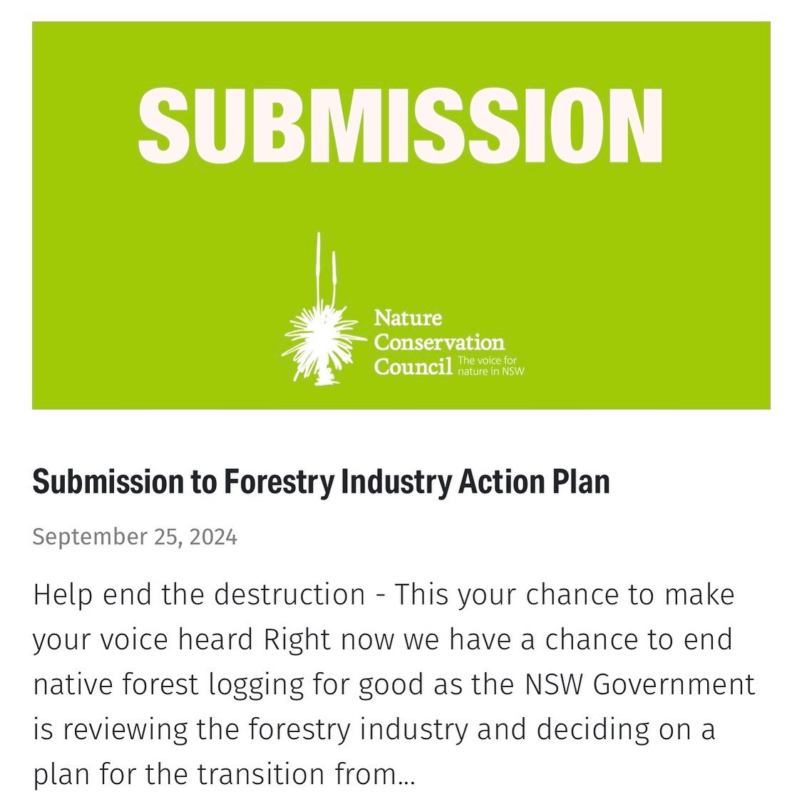Click the word 'Nature' in the logo

(x=408, y=318)
